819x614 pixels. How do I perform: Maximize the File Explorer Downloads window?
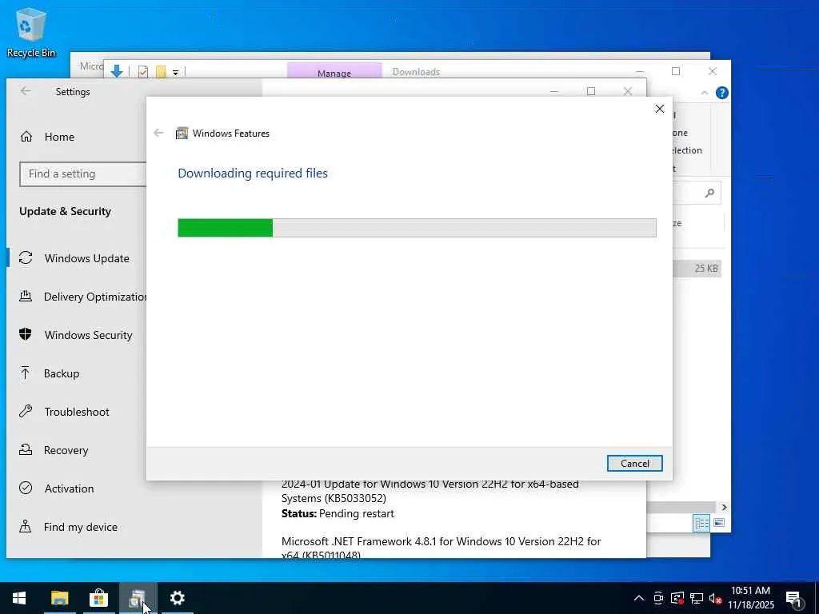(676, 71)
